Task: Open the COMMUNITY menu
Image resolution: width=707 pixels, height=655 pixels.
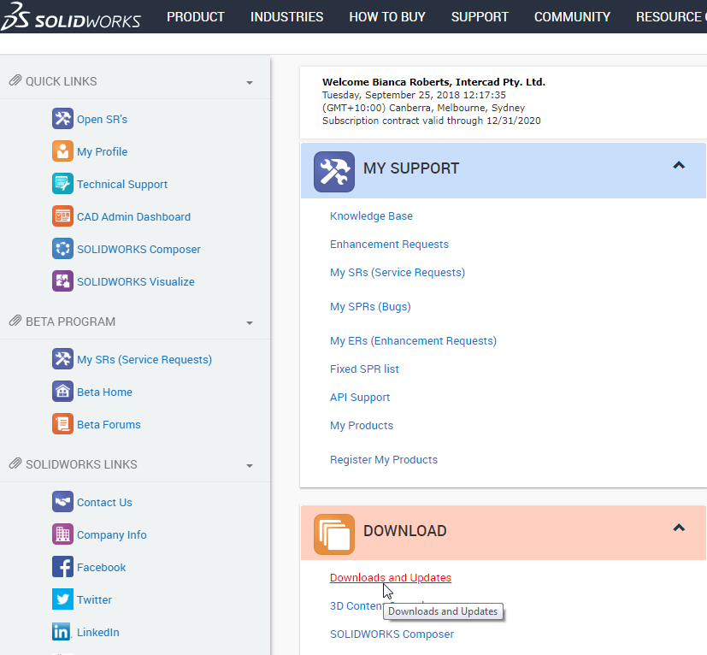Action: 572,17
